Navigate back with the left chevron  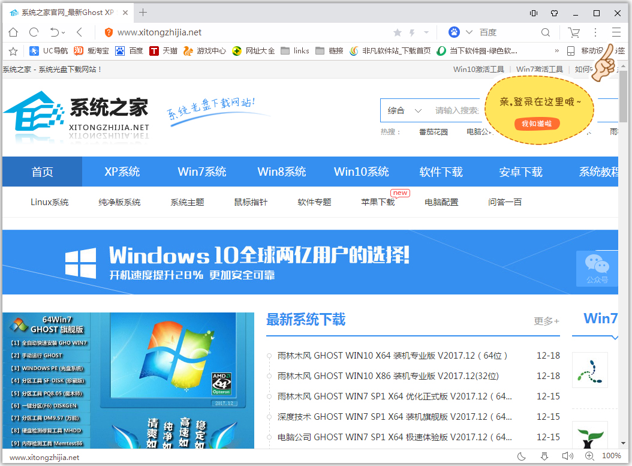click(x=79, y=32)
